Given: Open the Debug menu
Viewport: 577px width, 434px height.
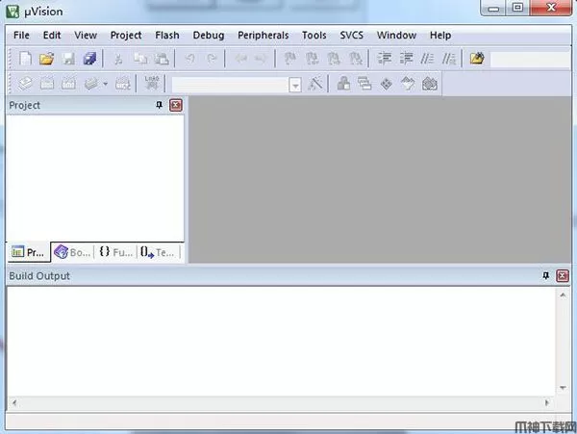Looking at the screenshot, I should coord(209,36).
